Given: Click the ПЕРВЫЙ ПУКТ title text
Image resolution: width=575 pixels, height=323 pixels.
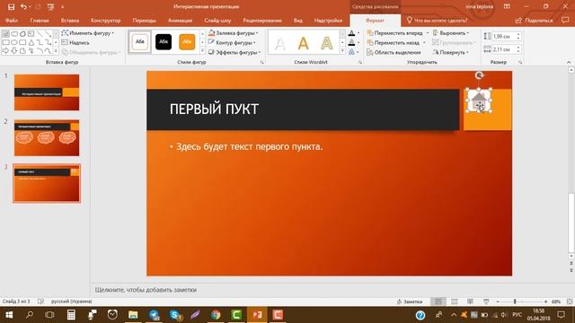Looking at the screenshot, I should [x=214, y=109].
